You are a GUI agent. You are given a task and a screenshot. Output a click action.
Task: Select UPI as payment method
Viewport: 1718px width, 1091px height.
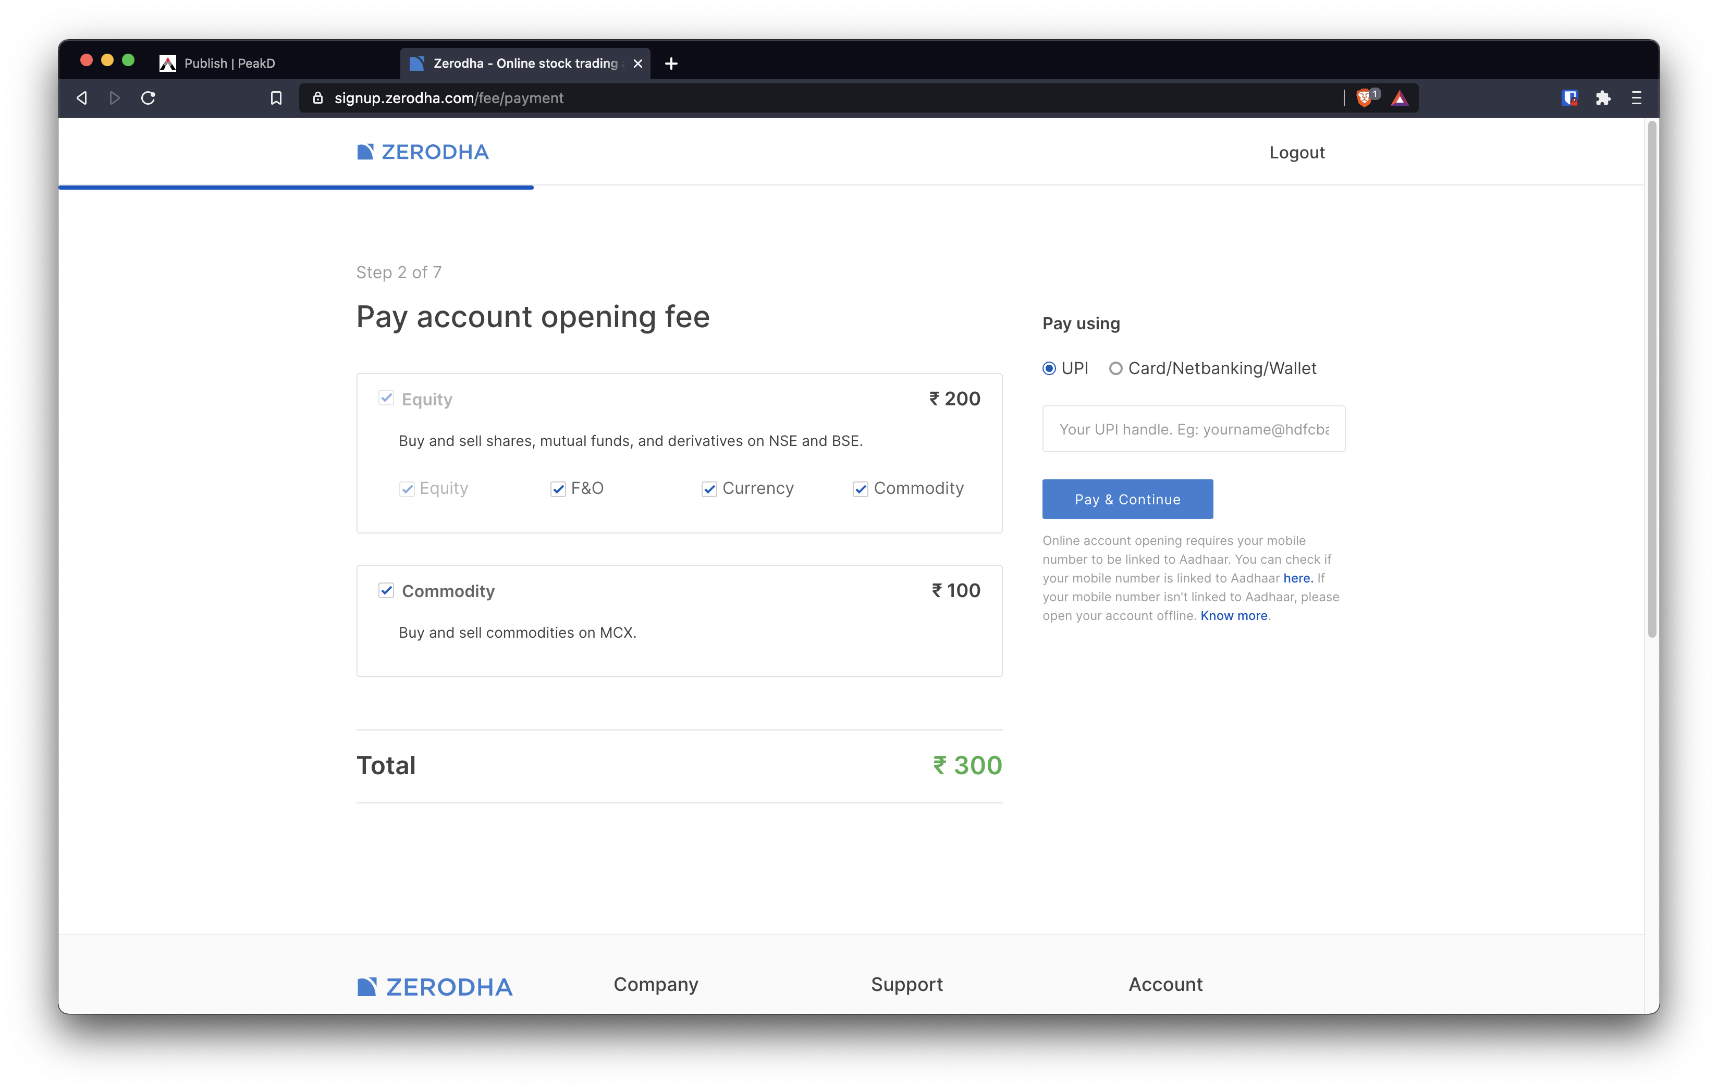coord(1049,369)
